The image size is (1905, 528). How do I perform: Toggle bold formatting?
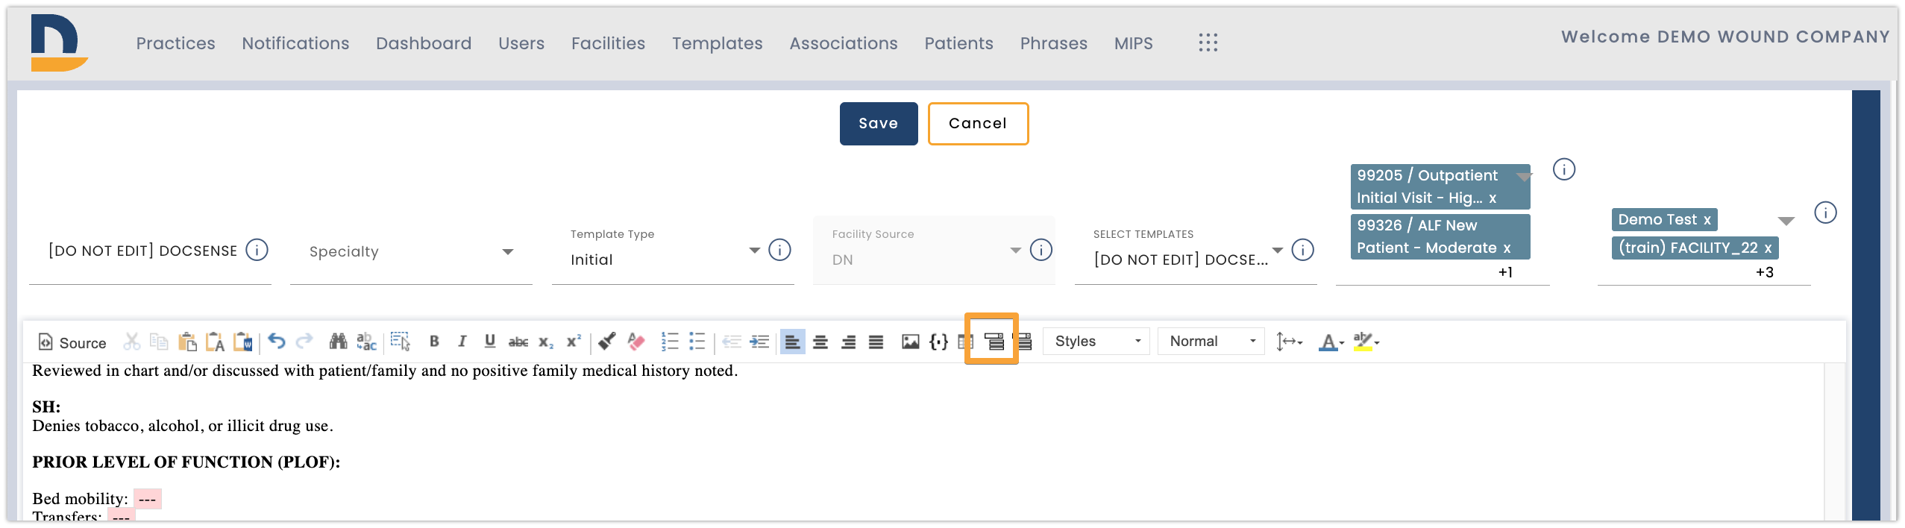pos(434,342)
